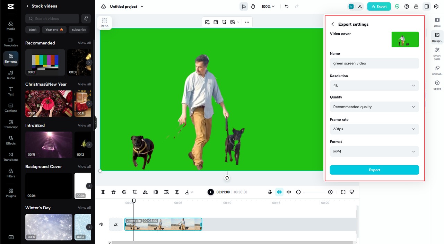The height and width of the screenshot is (244, 444).
Task: Click the timeline horizontal scrollbar
Action: pyautogui.click(x=232, y=242)
